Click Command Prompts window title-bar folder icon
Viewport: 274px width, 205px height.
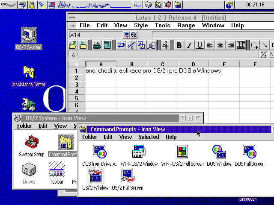(83, 129)
